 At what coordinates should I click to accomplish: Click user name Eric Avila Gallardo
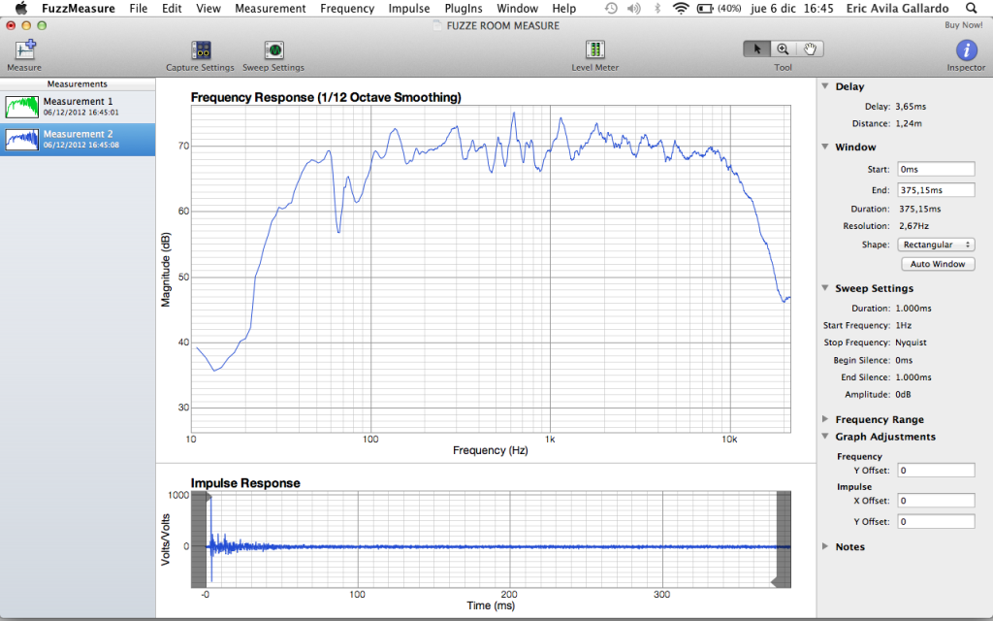tap(897, 8)
